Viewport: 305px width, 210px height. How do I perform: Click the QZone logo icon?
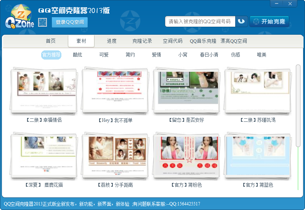point(19,17)
